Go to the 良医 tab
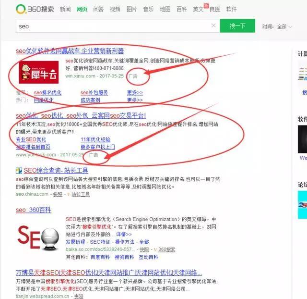Image resolution: width=307 pixels, height=299 pixels. tap(215, 9)
